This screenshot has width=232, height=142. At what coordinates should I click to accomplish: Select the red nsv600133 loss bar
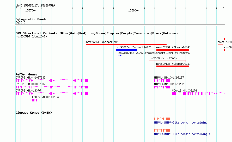pos(173,66)
